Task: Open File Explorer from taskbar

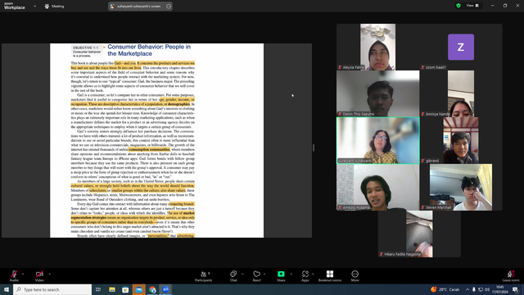Action: pos(112,289)
